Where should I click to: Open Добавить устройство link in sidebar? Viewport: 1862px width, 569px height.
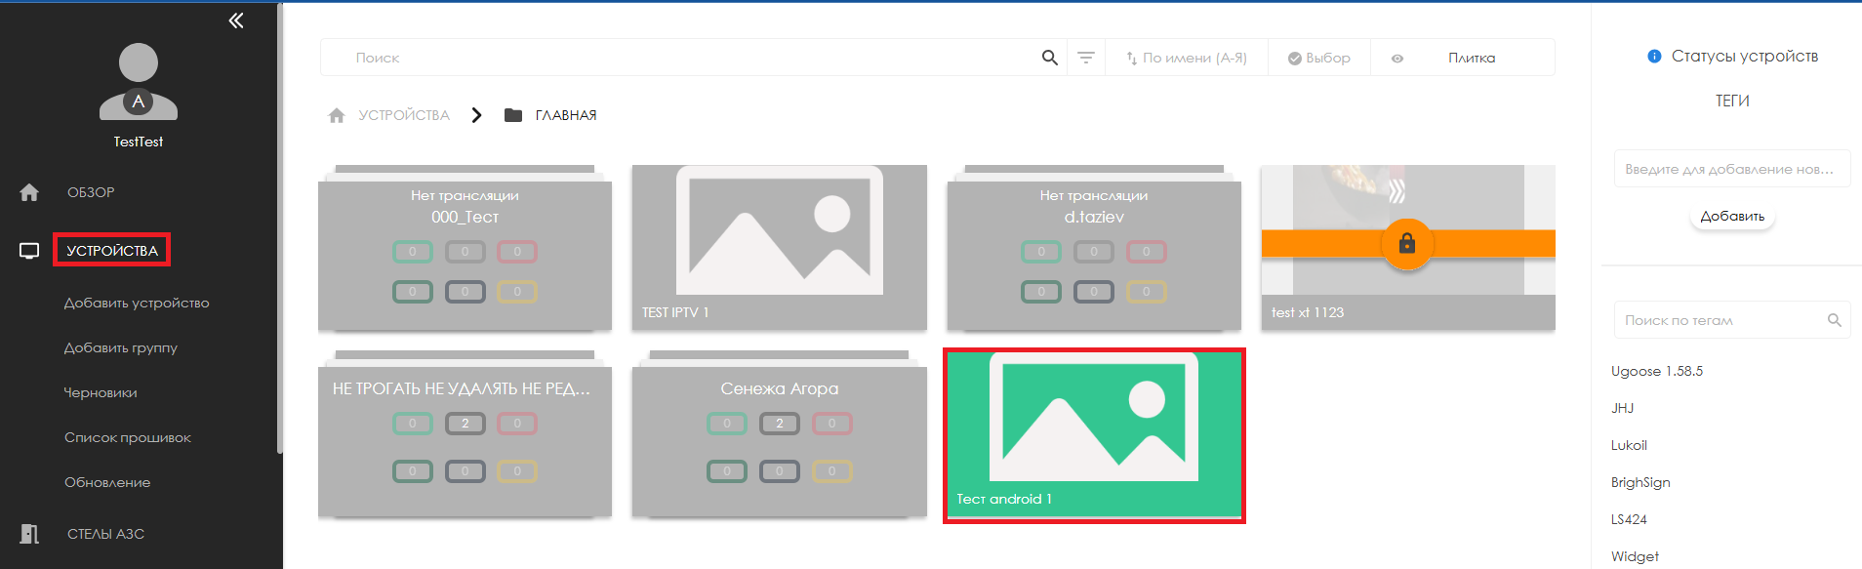tap(137, 303)
